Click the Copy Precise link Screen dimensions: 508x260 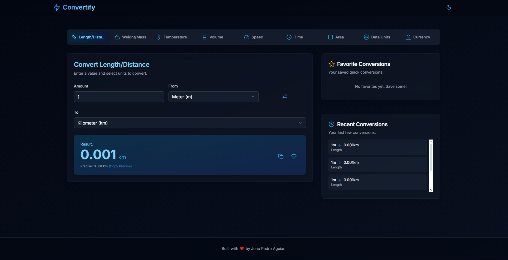coord(120,166)
